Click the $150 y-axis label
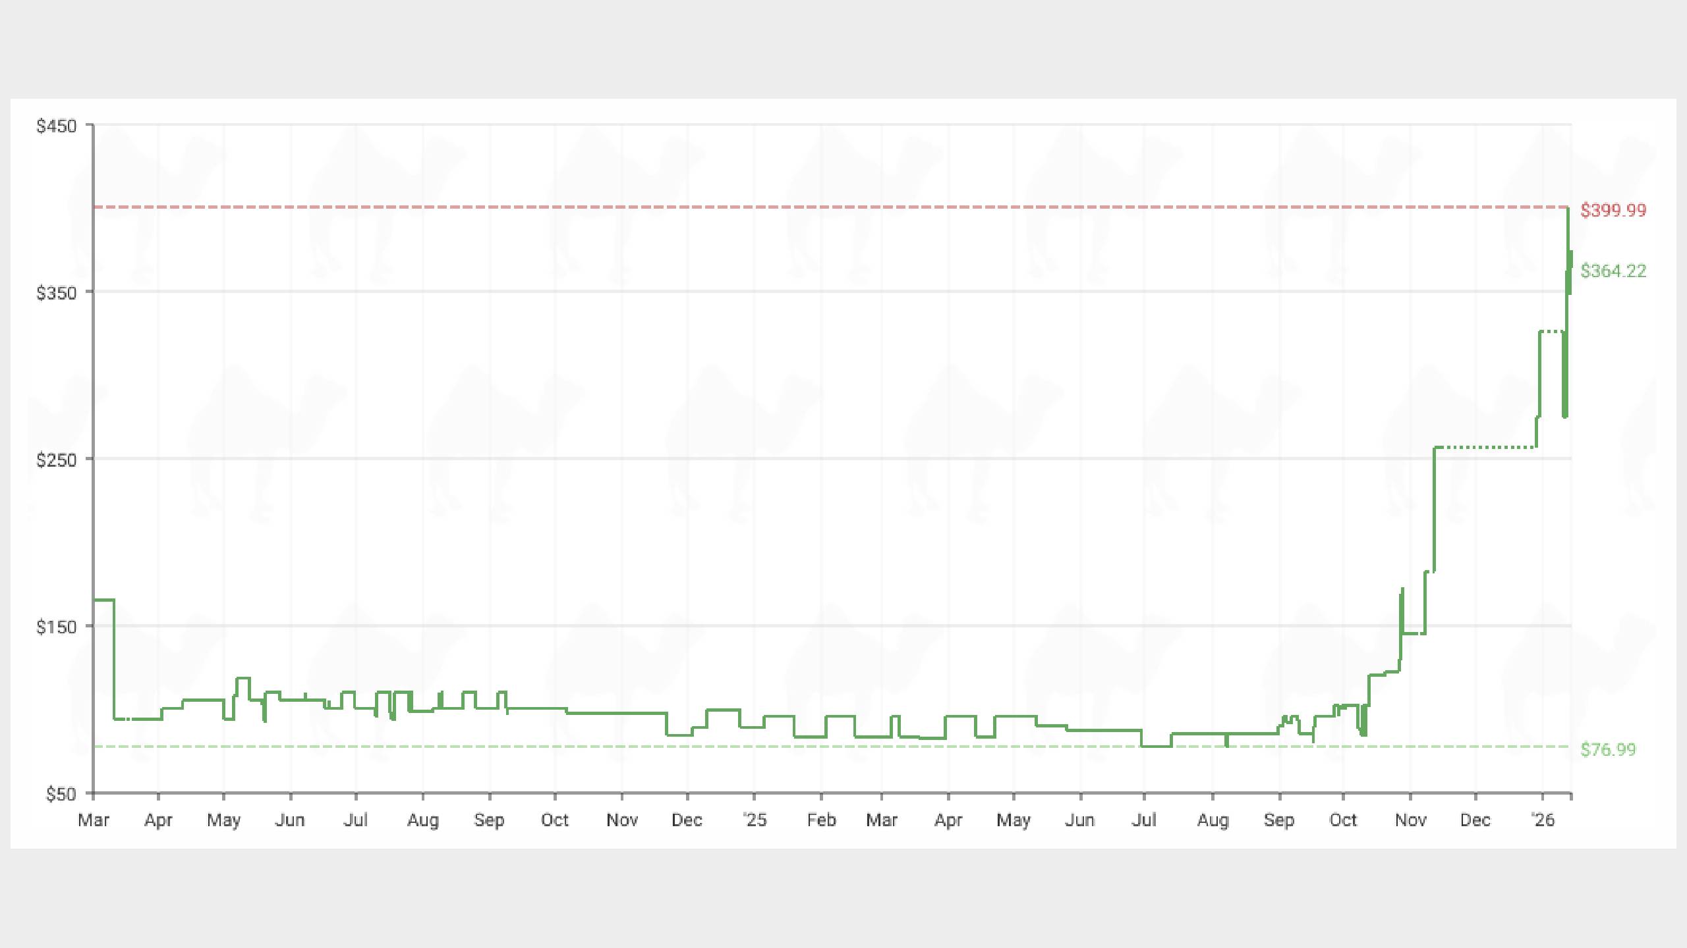 [57, 627]
